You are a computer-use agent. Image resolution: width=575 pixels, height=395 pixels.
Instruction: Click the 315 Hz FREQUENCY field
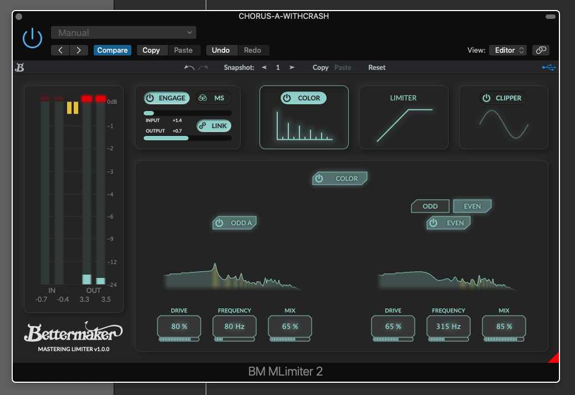pyautogui.click(x=449, y=326)
